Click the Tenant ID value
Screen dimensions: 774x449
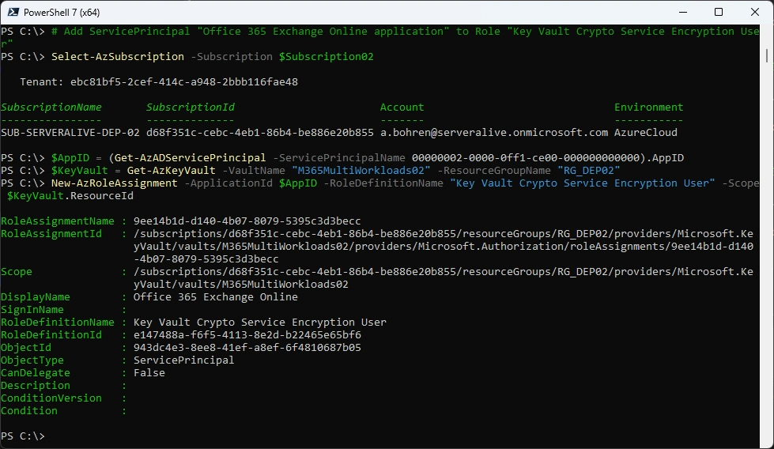(184, 82)
